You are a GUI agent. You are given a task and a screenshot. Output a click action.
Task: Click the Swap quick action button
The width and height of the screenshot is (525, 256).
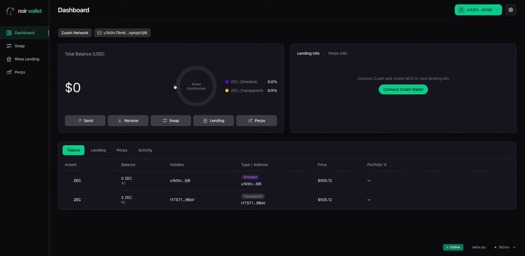point(171,120)
